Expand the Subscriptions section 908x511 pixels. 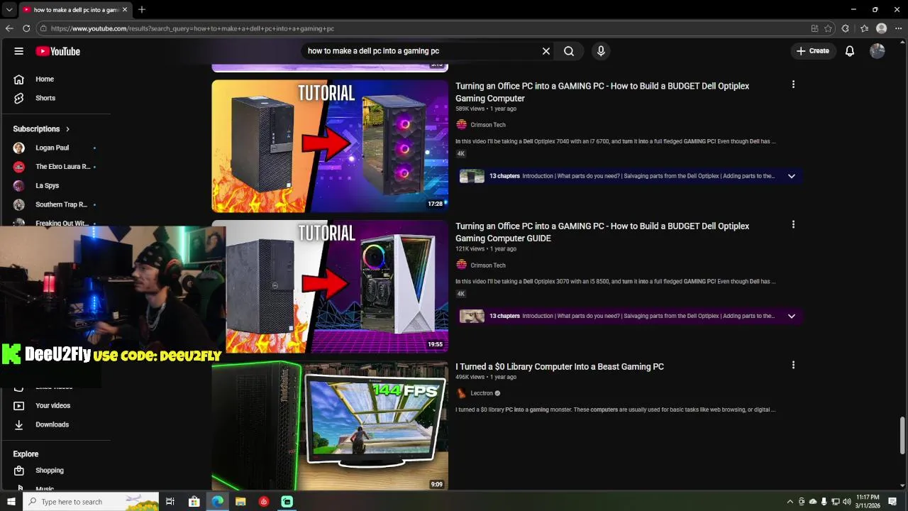coord(41,129)
